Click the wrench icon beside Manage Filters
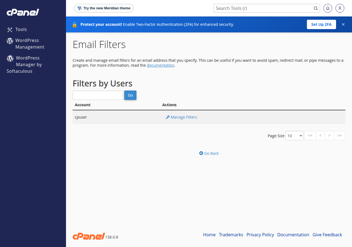The height and width of the screenshot is (247, 352). [167, 117]
